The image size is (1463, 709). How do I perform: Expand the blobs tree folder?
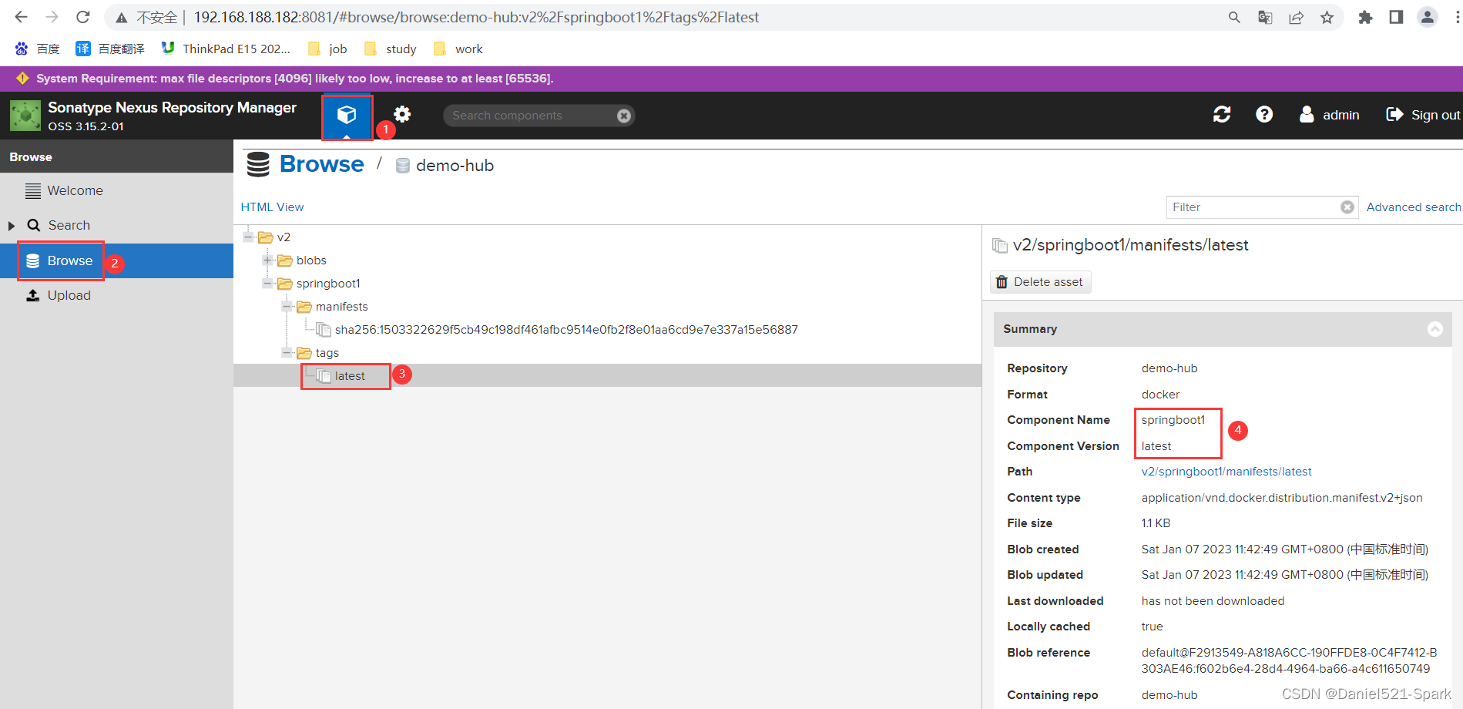coord(268,260)
